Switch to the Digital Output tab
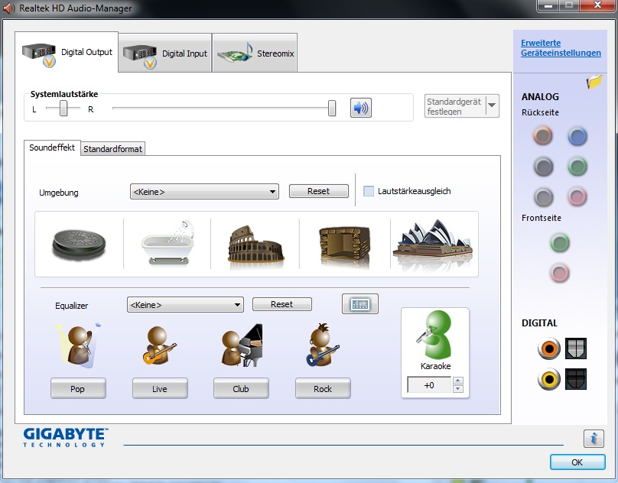Viewport: 618px width, 483px height. click(x=67, y=53)
